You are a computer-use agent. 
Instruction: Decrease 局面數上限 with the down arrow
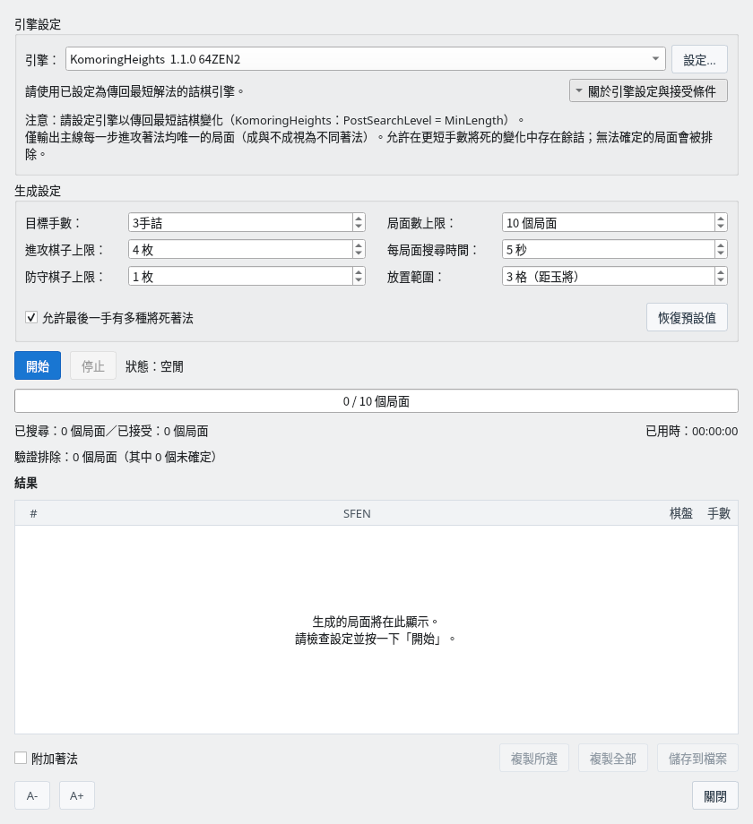tap(721, 227)
